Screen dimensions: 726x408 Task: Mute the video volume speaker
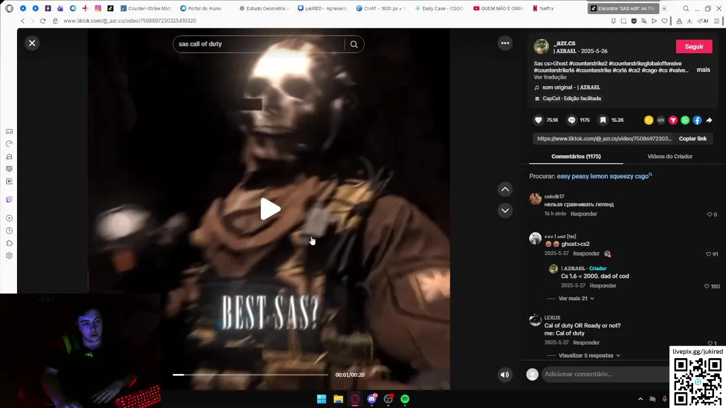click(505, 375)
